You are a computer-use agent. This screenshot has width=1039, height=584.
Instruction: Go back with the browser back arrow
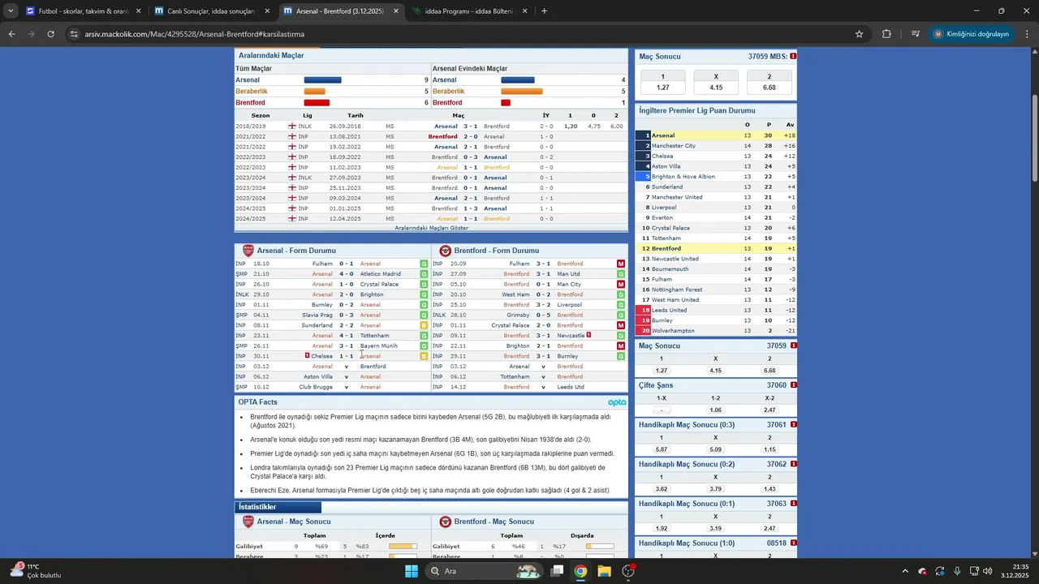point(12,34)
